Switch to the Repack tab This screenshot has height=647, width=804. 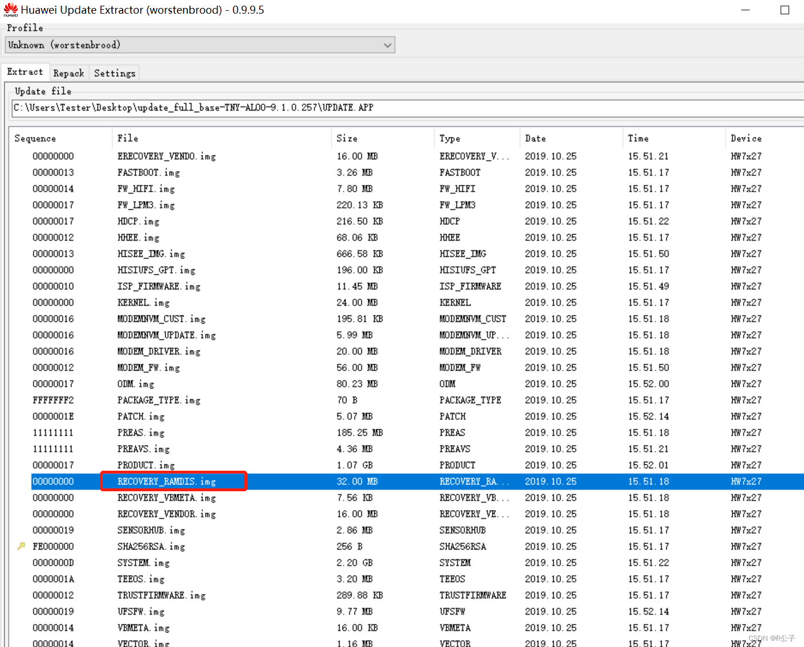[x=69, y=73]
